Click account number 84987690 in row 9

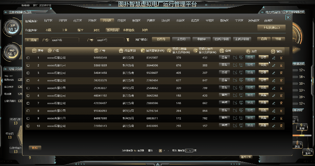(x=100, y=119)
